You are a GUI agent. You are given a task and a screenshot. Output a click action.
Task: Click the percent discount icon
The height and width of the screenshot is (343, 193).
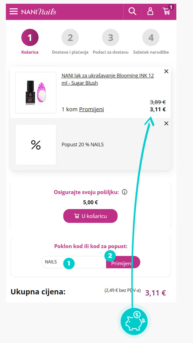pos(36,145)
